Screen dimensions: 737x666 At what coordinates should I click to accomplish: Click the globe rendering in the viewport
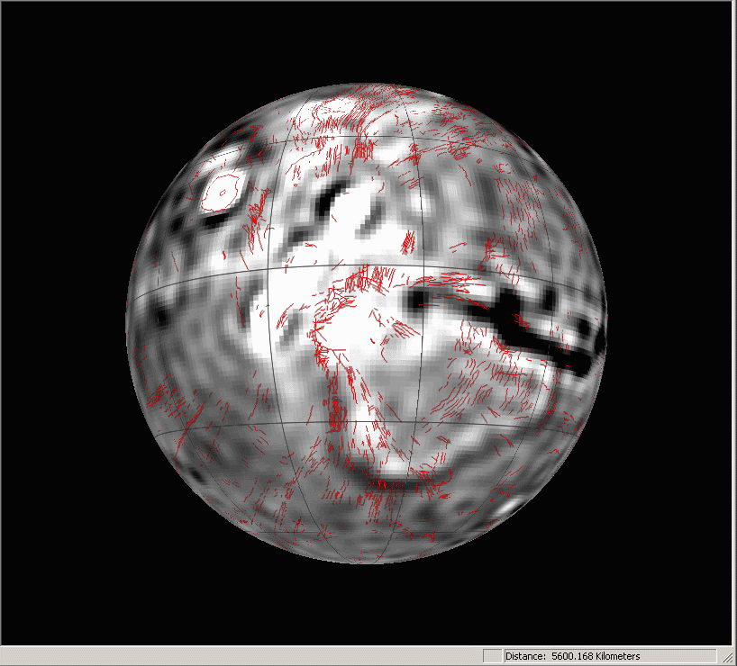click(x=367, y=323)
